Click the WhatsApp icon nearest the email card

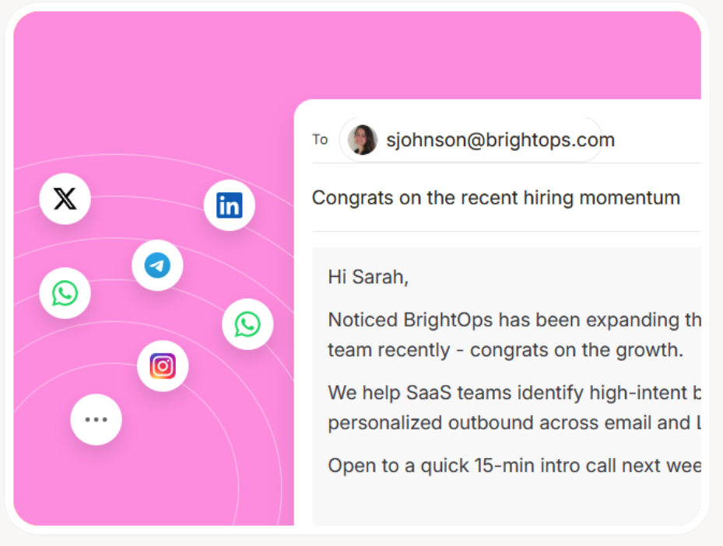pos(247,324)
